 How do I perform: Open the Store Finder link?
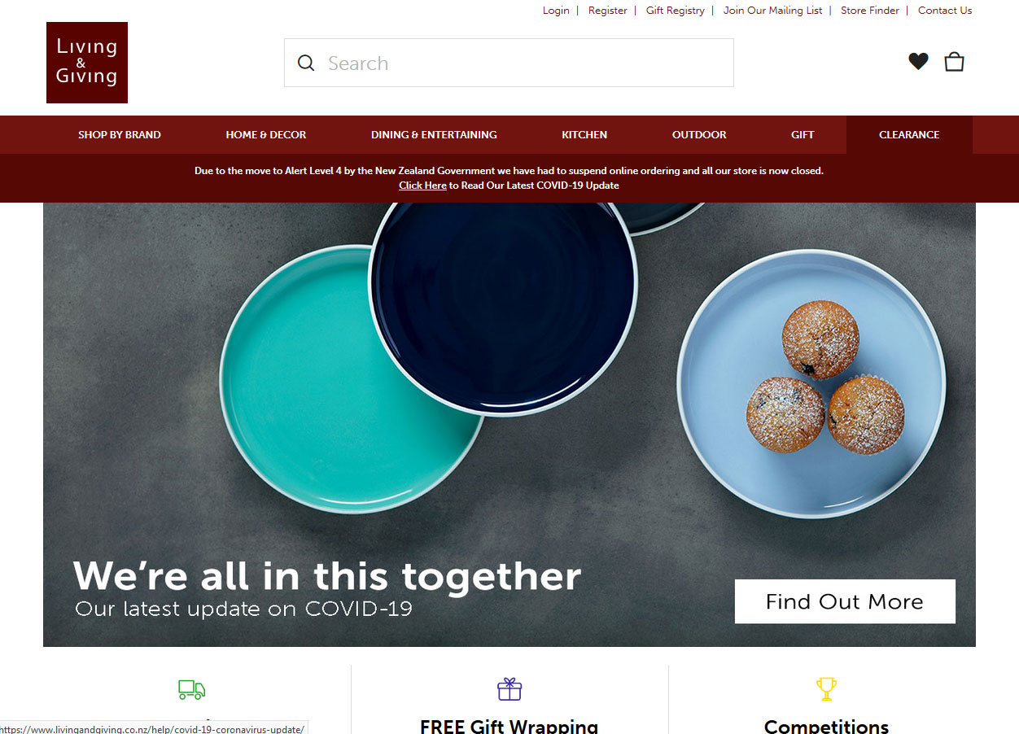coord(870,11)
